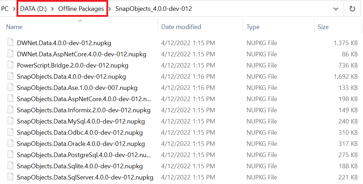The height and width of the screenshot is (184, 363).
Task: Expand the chevron after DATA (D:) in the path
Action: pos(53,9)
